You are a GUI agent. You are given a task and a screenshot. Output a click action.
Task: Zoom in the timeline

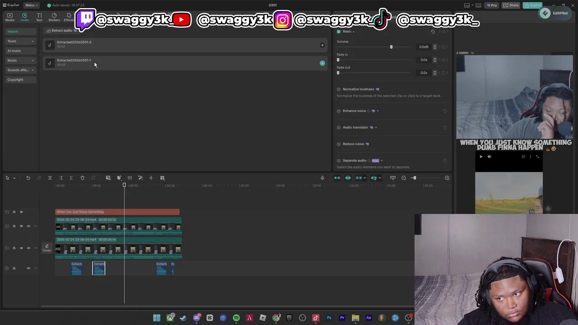(447, 178)
